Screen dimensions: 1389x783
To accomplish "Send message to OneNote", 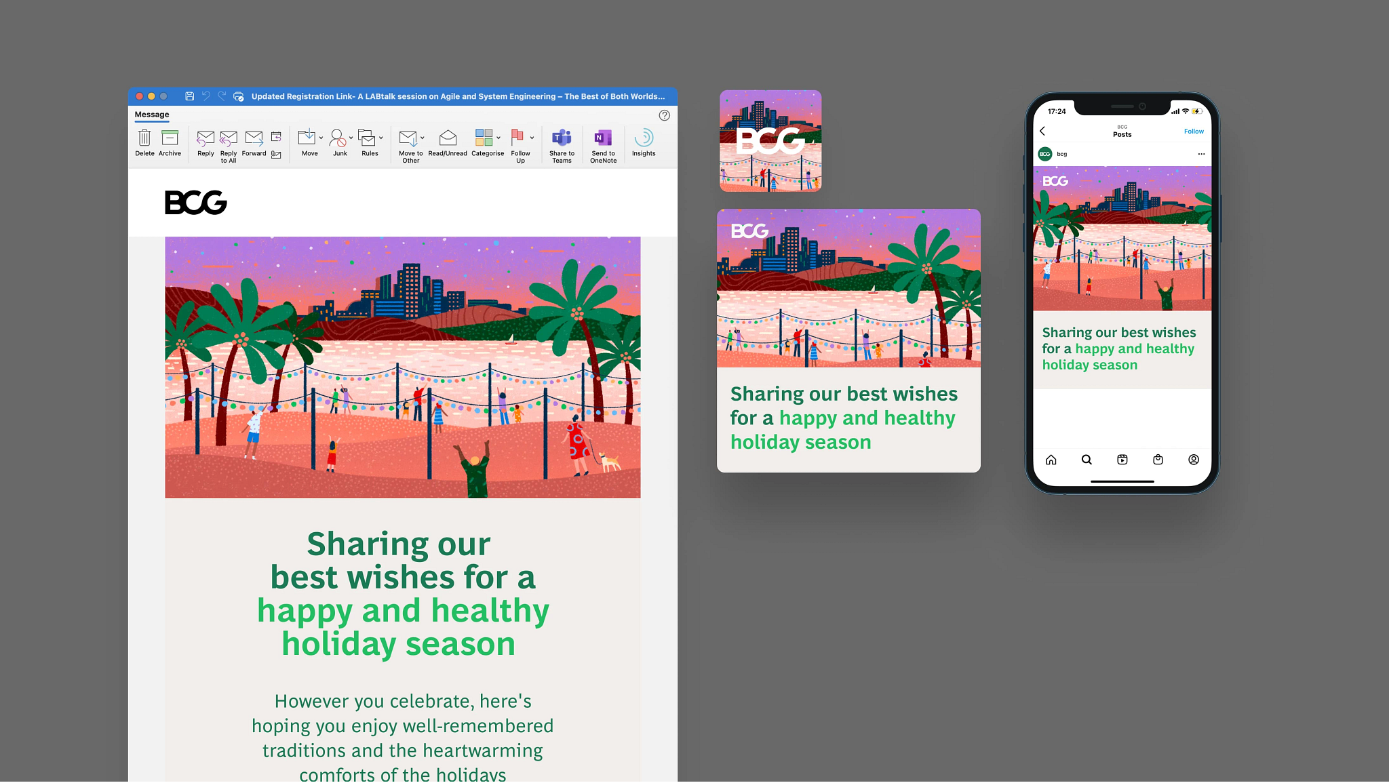I will pos(603,138).
